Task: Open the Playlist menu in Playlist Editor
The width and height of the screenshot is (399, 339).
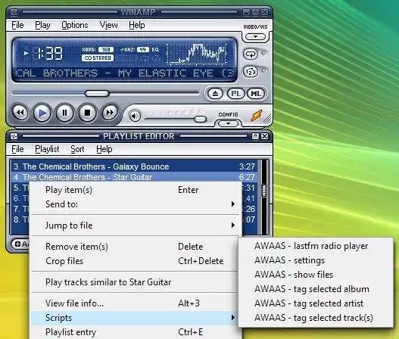Action: 47,149
